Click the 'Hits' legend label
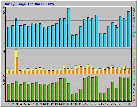The width and height of the screenshot is (137, 107). coord(134,11)
